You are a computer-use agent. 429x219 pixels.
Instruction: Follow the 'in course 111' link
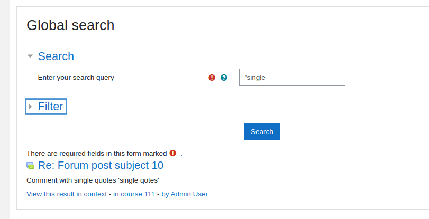coord(134,194)
